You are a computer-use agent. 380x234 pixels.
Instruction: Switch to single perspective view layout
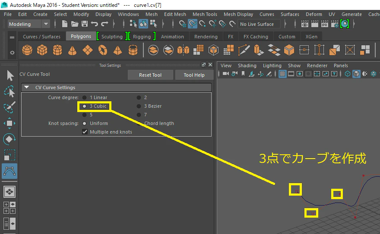(9, 192)
